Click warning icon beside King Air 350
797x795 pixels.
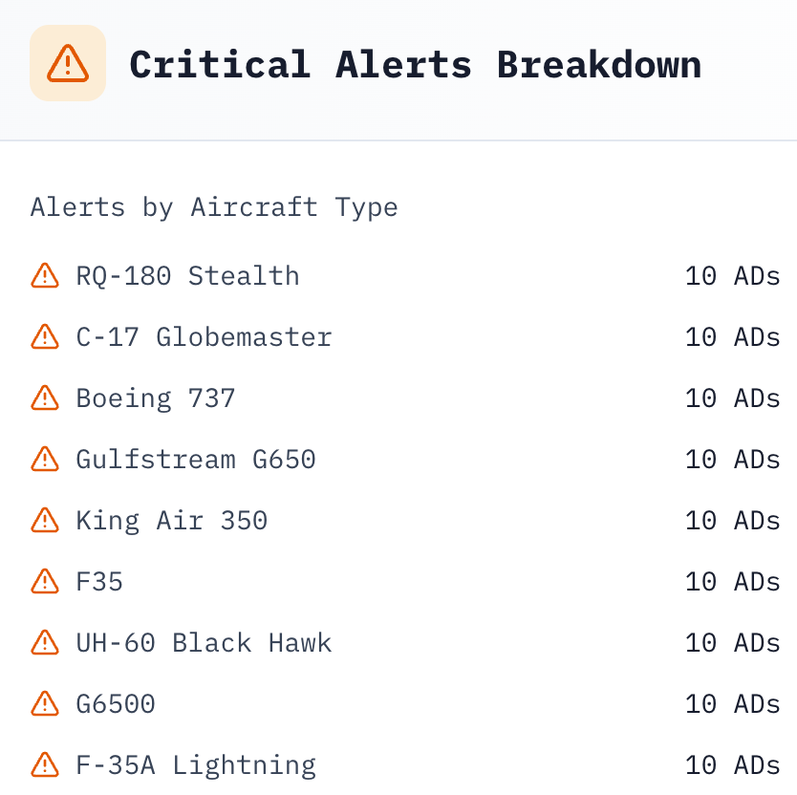click(45, 521)
